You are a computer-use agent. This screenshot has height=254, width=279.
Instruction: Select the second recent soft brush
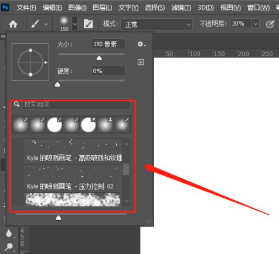(x=38, y=125)
